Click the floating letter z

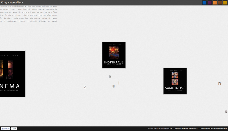point(85,87)
